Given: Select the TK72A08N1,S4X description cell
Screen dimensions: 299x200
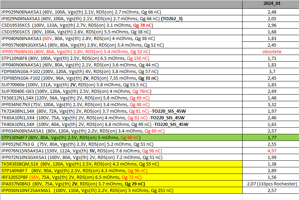Looking at the screenshot, I should click(122, 111).
